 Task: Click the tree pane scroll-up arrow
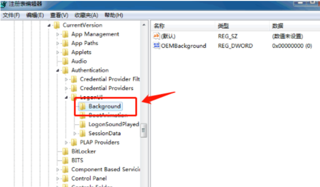click(x=144, y=25)
